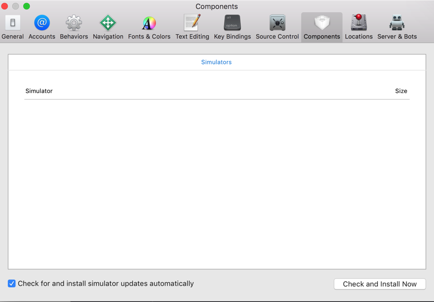This screenshot has height=302, width=434.
Task: Select the Components preferences tab
Action: tap(322, 27)
